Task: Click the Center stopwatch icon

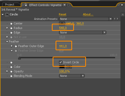Action: click(x=11, y=24)
